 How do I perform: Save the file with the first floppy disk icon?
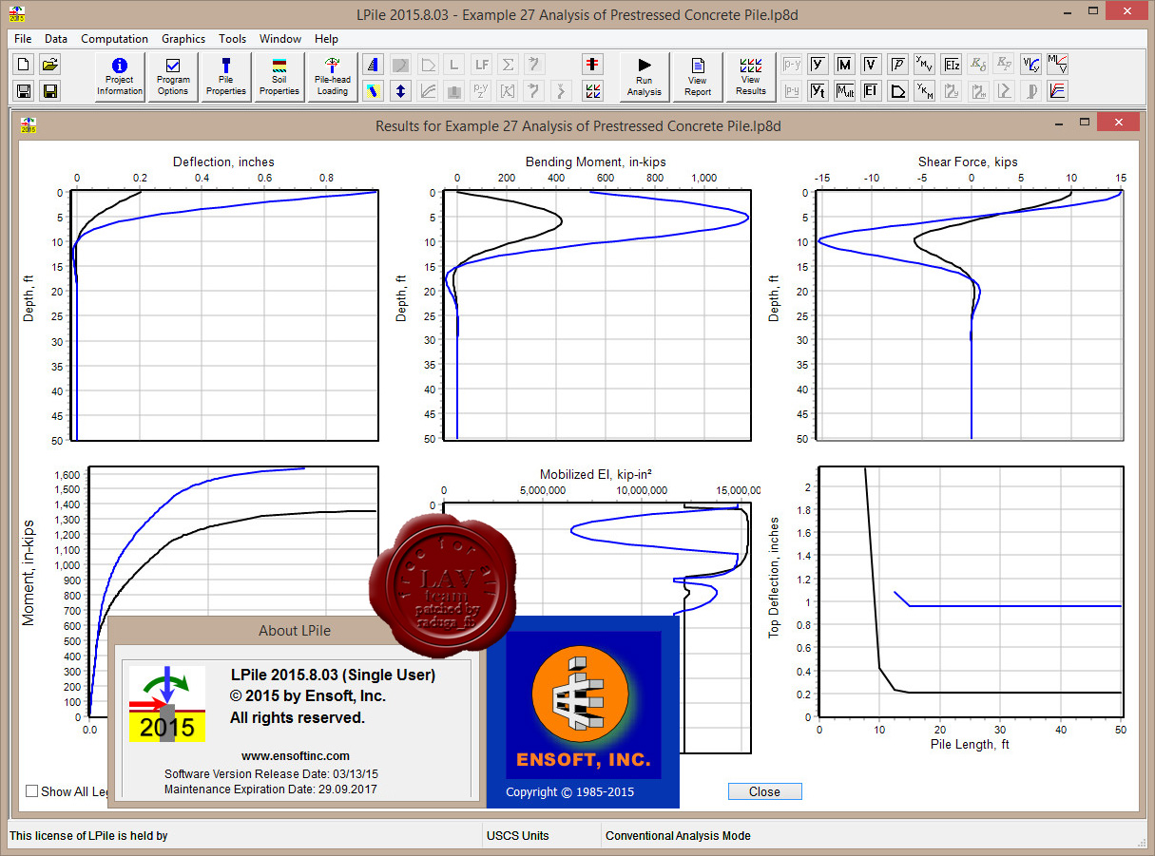coord(25,91)
